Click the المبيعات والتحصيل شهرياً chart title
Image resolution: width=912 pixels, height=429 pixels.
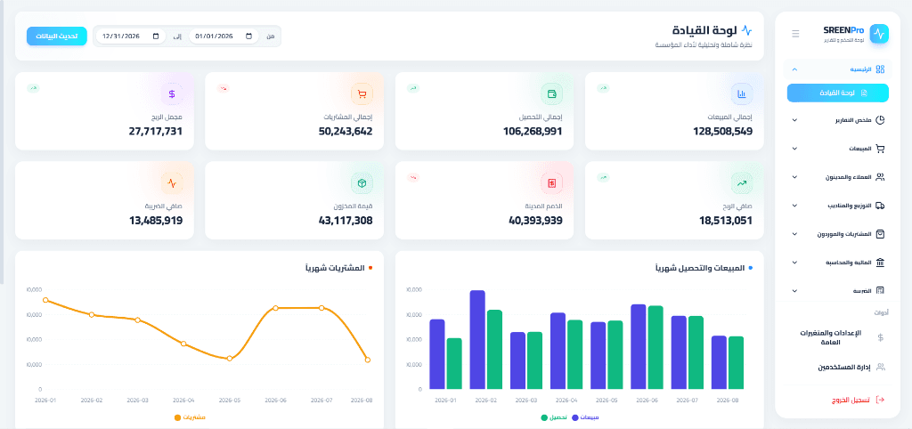point(700,268)
